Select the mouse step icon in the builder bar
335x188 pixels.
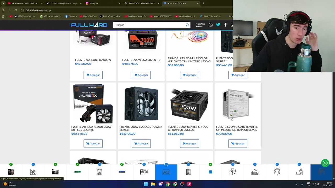click(233, 172)
